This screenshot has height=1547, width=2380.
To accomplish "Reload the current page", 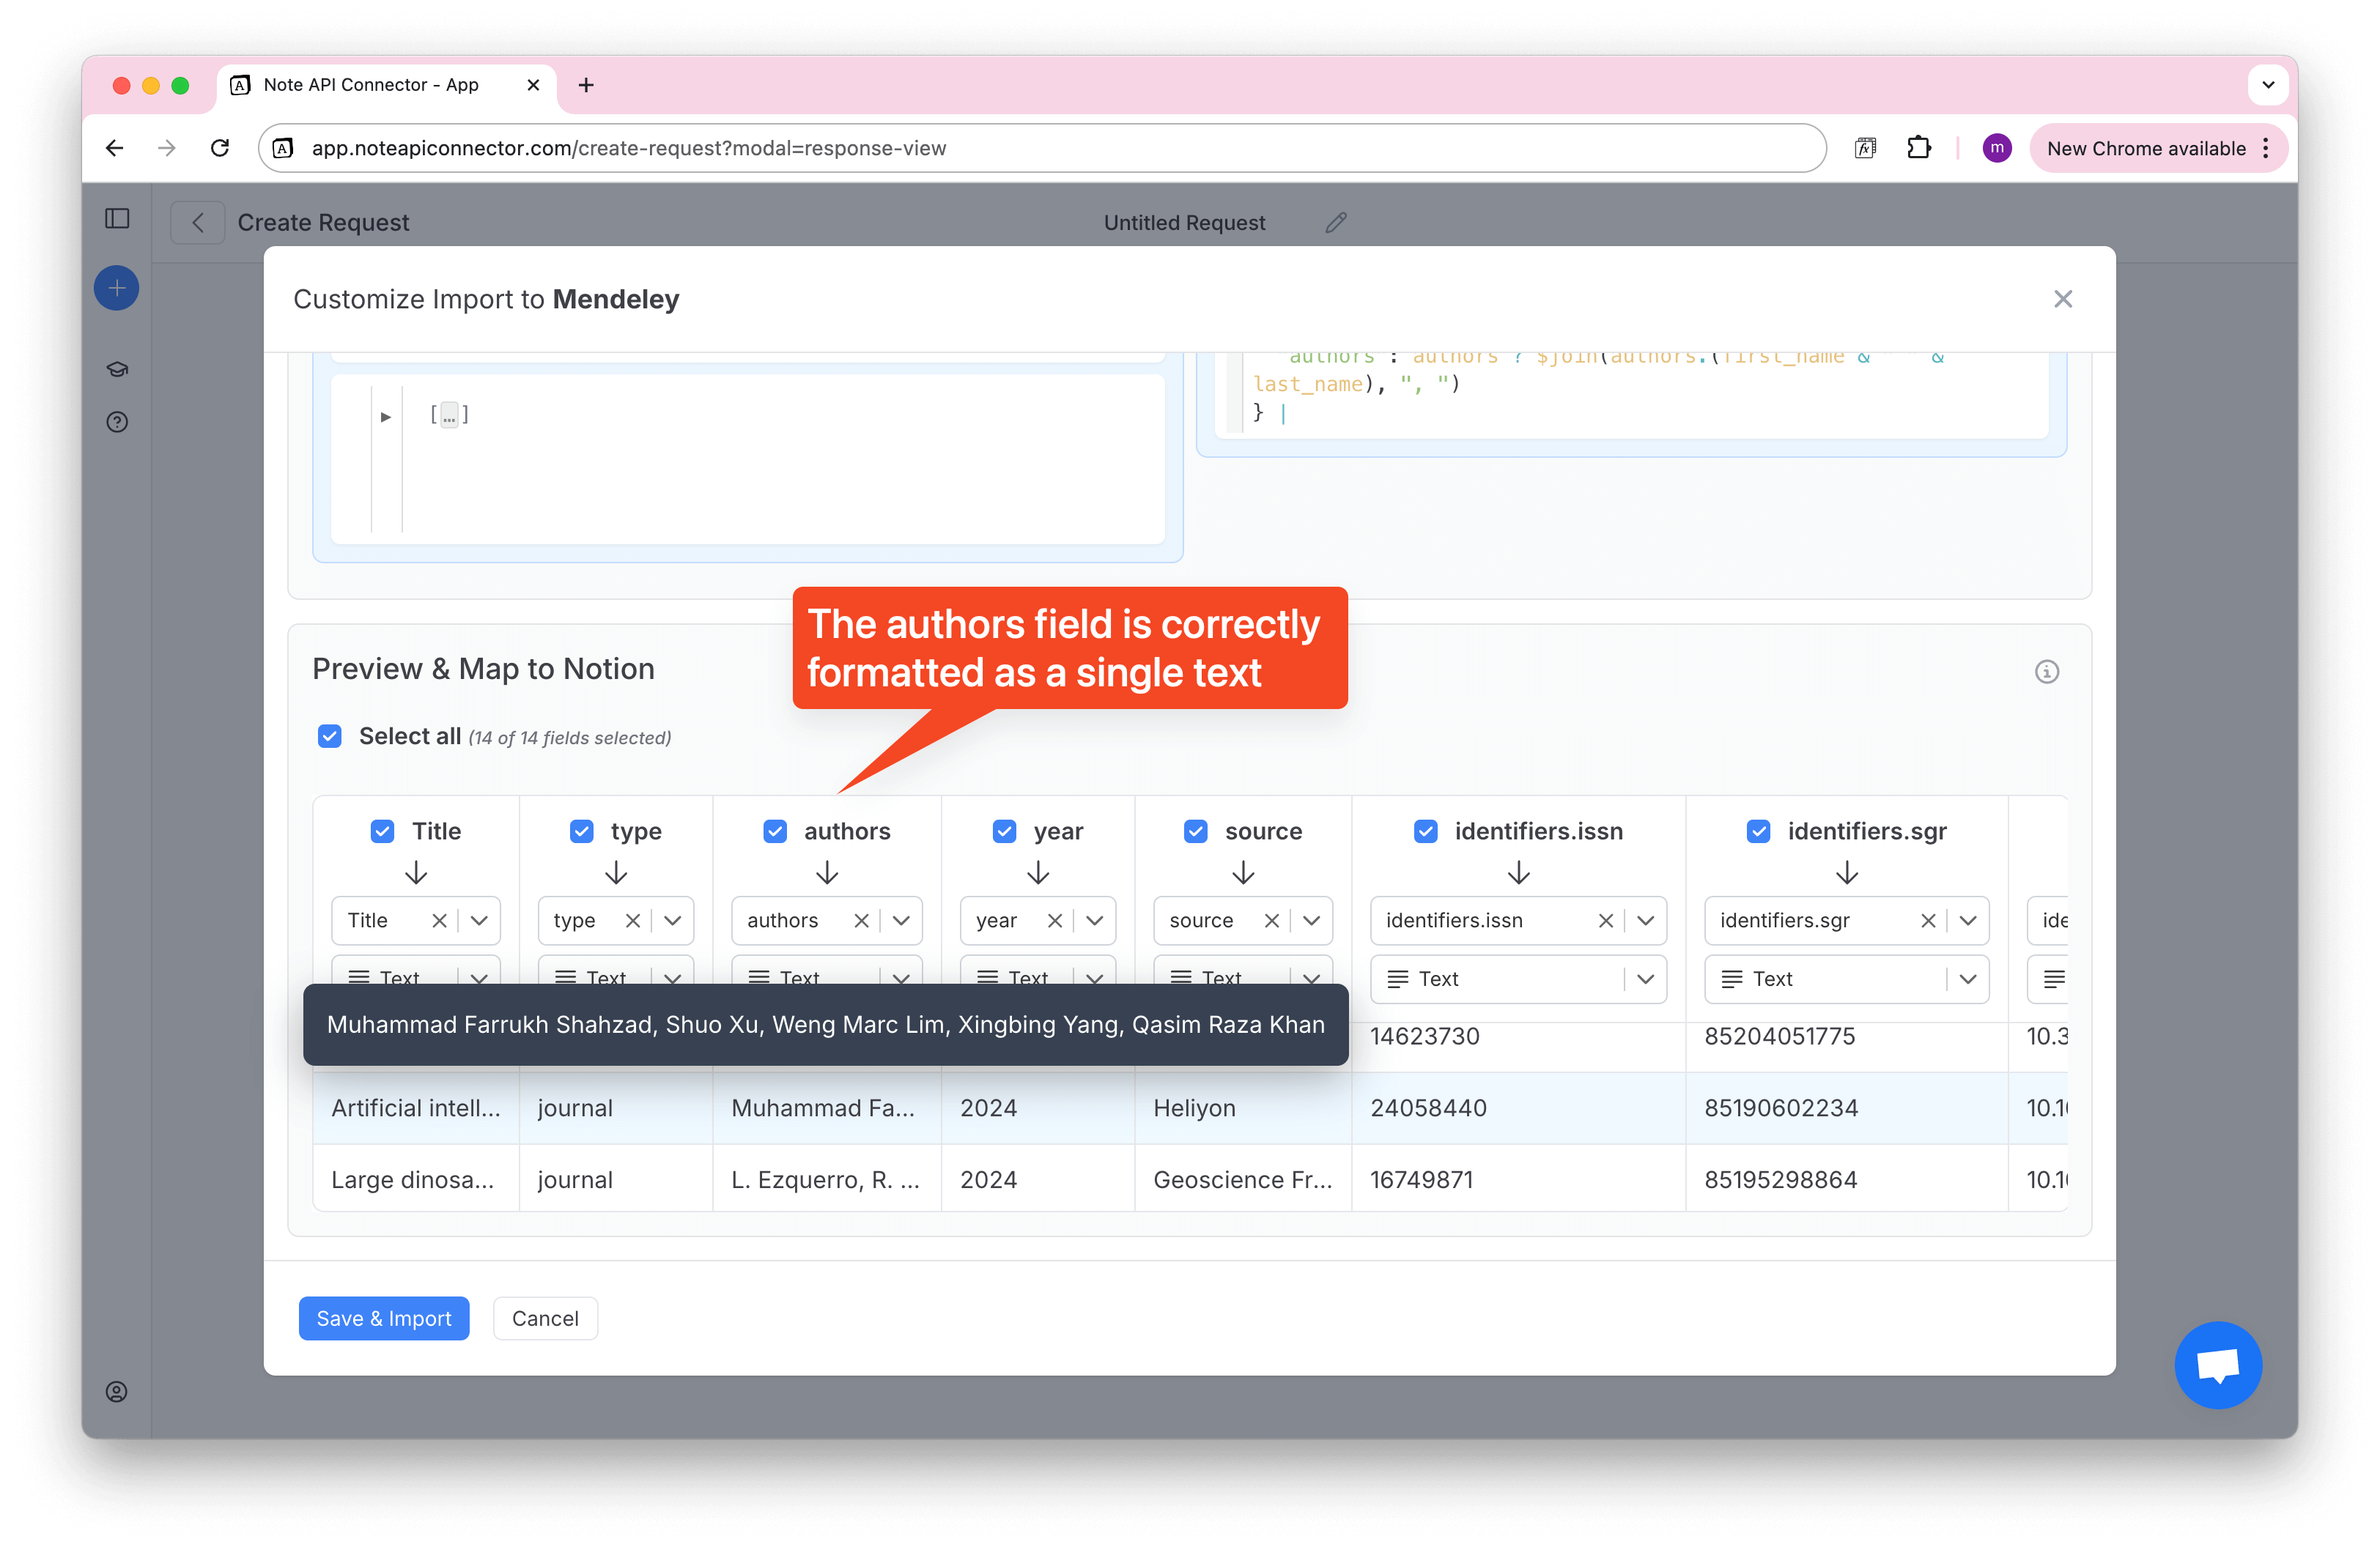I will coord(220,148).
